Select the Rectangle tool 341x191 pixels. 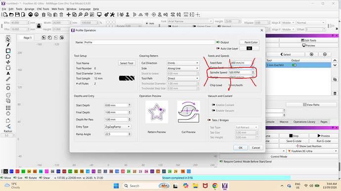8,51
